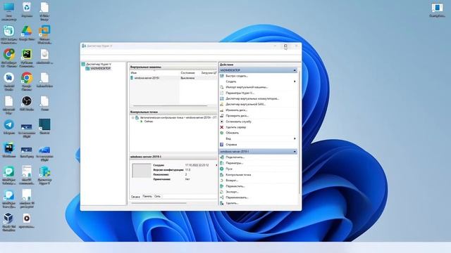Click the Контрольная точка (Checkpoint) icon

click(x=222, y=175)
